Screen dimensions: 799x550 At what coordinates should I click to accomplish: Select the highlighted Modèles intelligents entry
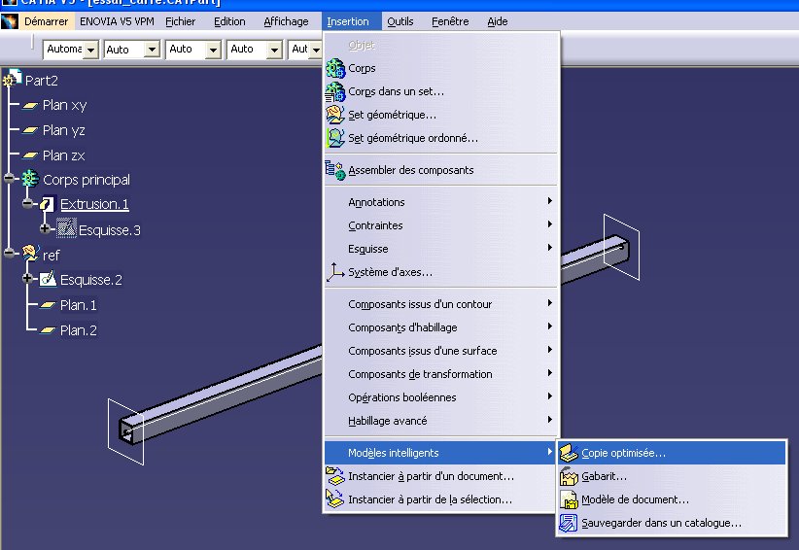click(441, 453)
